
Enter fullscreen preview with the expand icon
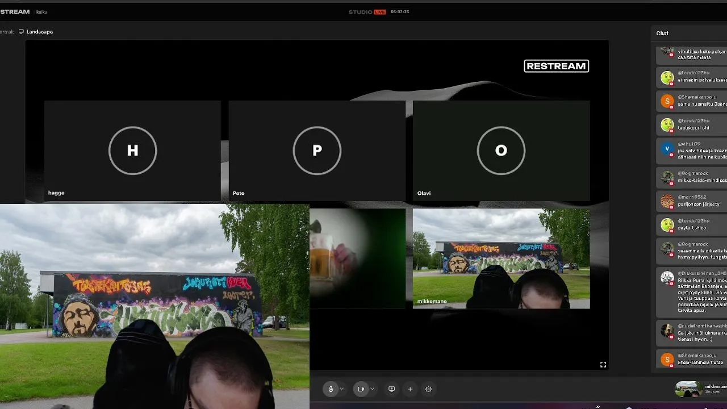click(603, 365)
